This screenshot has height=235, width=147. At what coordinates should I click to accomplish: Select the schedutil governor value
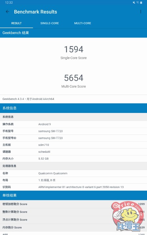coord(44,152)
